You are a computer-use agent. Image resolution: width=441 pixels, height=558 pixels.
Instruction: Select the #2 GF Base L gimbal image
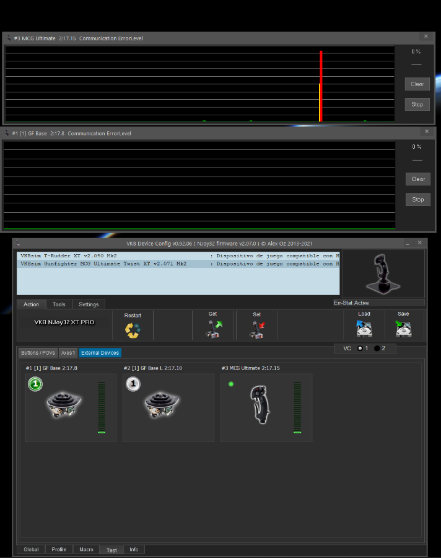coord(162,405)
